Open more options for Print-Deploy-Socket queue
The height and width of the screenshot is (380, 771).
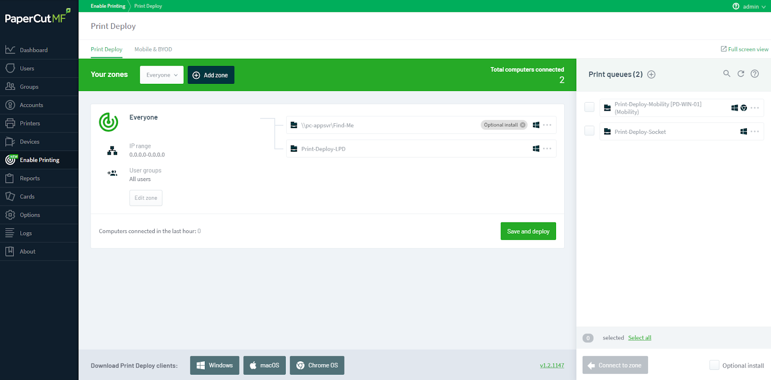[755, 131]
